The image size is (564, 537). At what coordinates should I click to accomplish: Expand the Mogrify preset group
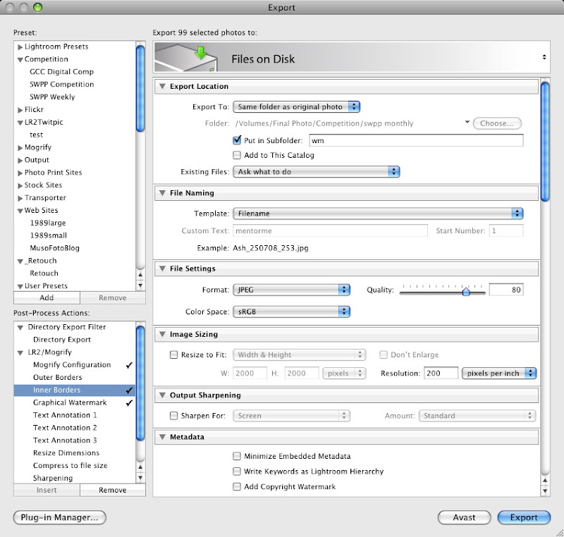20,148
